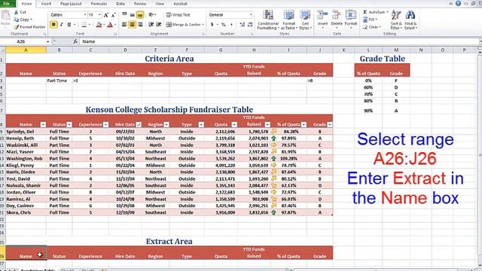Image resolution: width=482 pixels, height=271 pixels.
Task: Open Name column filter dropdown in row 8
Action: (43, 124)
